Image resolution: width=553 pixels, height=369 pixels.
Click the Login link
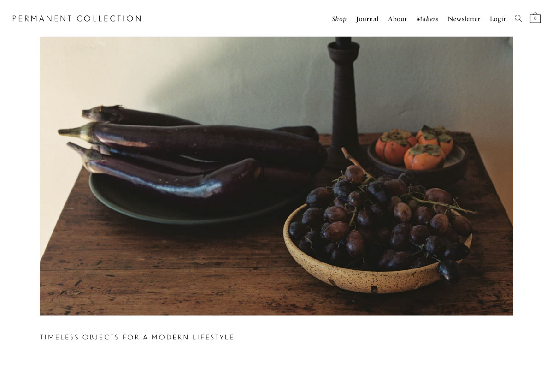tap(498, 19)
